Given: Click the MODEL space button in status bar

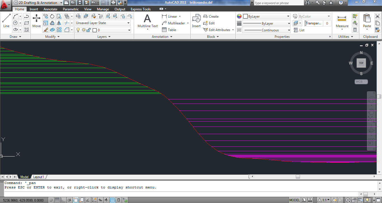Looking at the screenshot, I should click(x=295, y=200).
